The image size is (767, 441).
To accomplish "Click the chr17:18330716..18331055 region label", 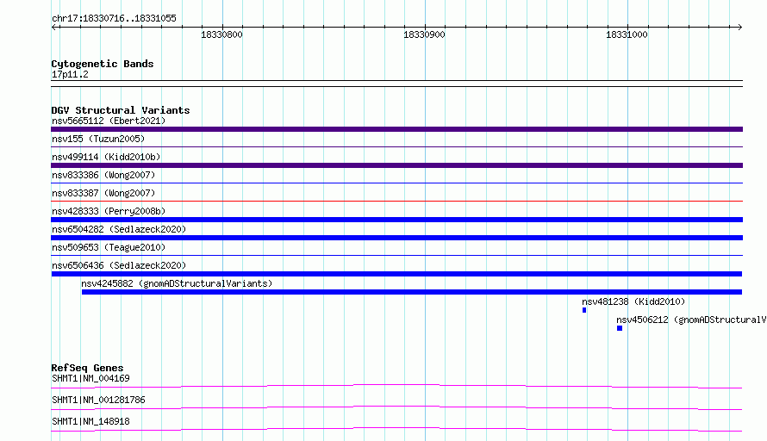I will click(114, 19).
